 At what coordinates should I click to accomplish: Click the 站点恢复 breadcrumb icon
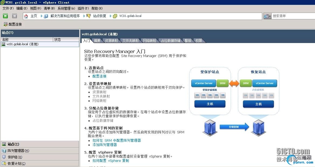(89, 16)
